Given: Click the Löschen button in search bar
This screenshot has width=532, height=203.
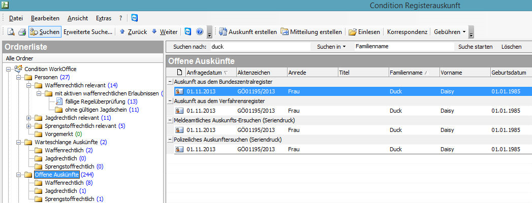Looking at the screenshot, I should [511, 47].
